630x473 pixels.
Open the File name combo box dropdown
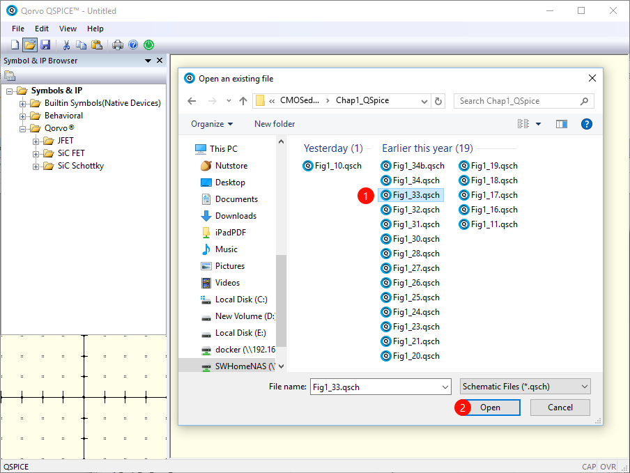(445, 387)
